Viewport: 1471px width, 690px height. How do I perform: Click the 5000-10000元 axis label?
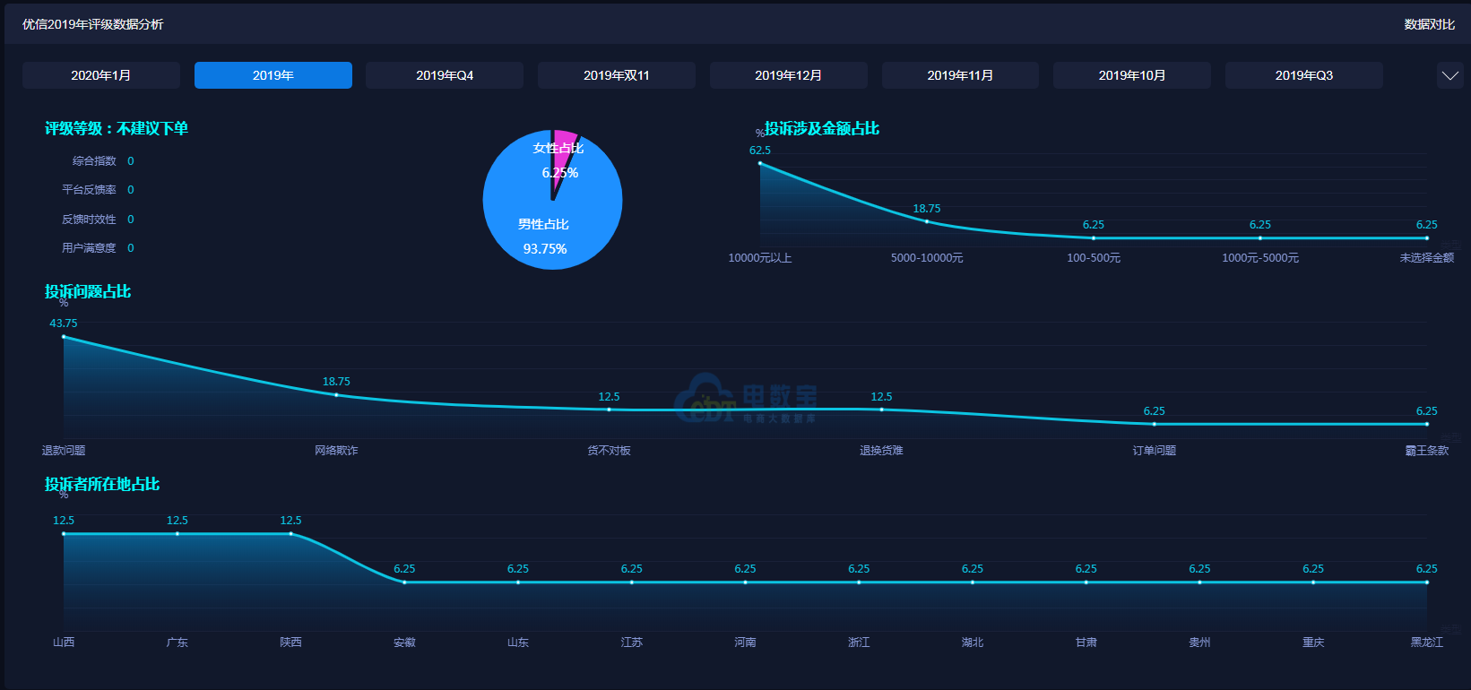(x=927, y=258)
